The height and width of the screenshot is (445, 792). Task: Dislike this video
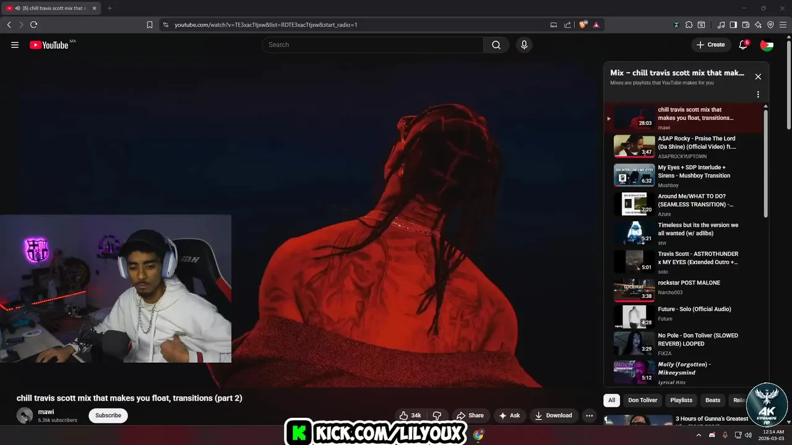[x=437, y=415]
